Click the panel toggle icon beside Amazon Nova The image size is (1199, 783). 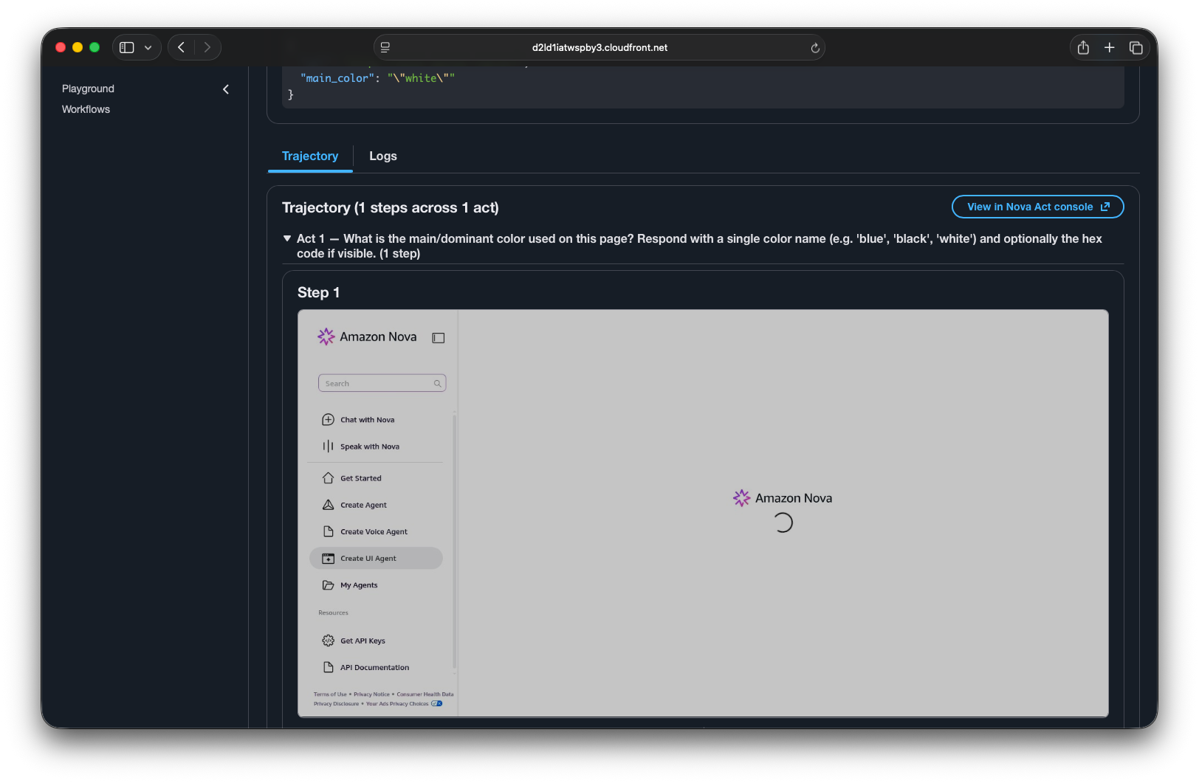pyautogui.click(x=439, y=338)
